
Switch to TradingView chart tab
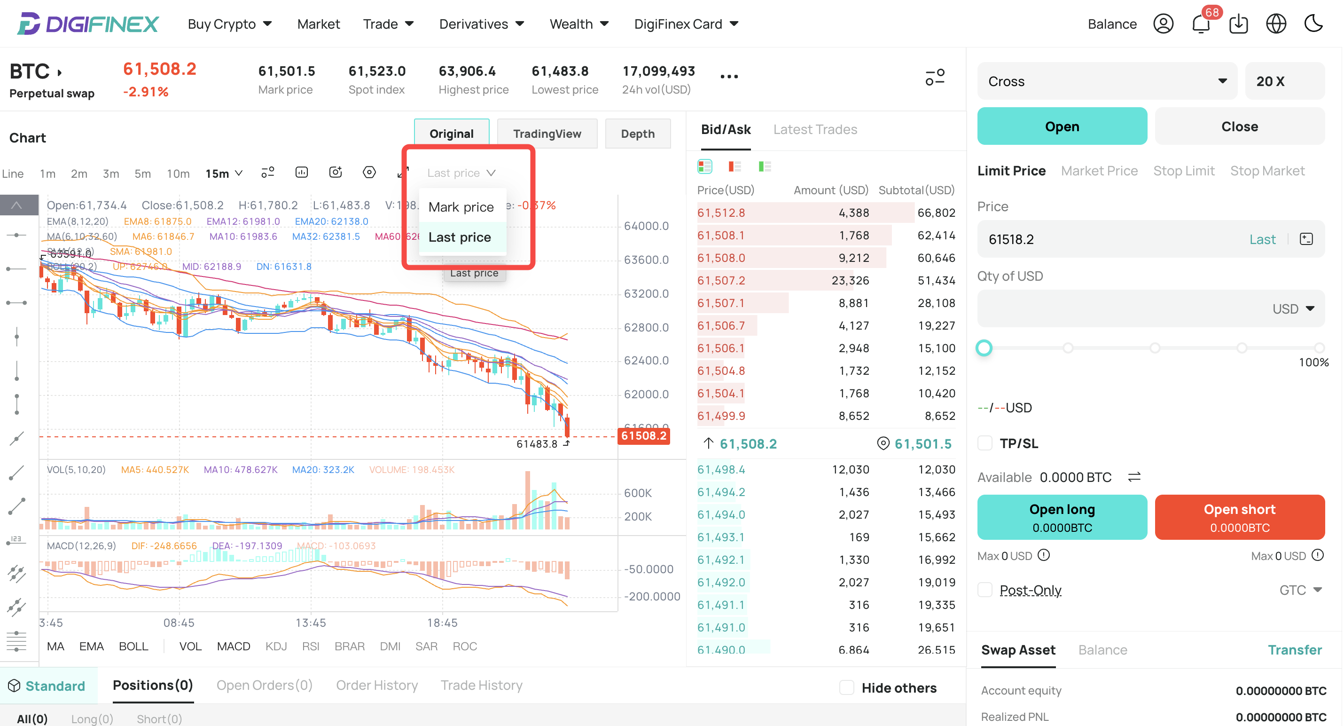547,134
